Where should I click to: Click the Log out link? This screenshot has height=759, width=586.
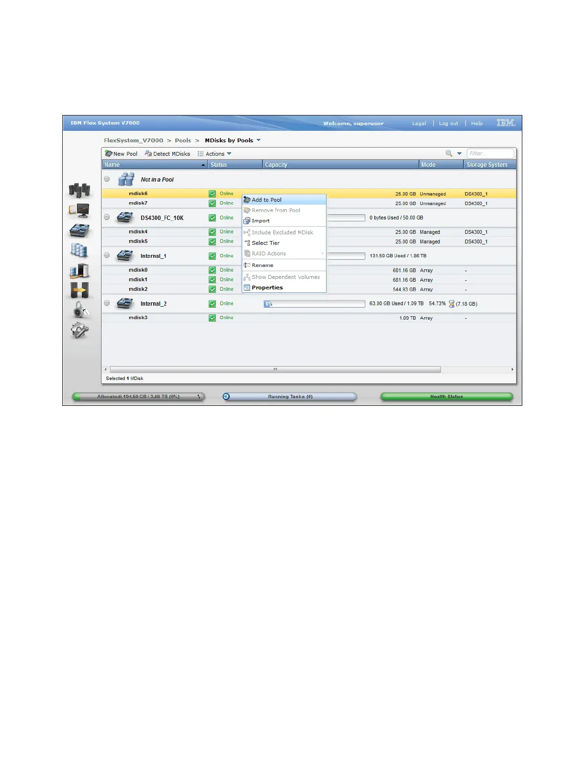[x=449, y=123]
